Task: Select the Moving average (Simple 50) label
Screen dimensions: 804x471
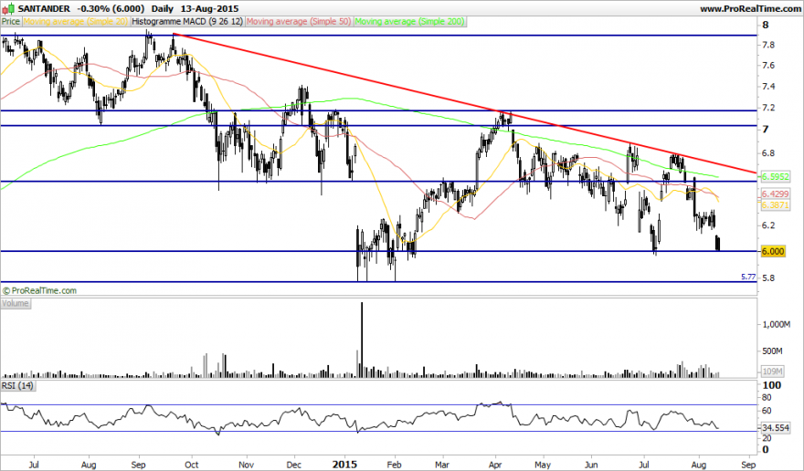Action: point(299,22)
